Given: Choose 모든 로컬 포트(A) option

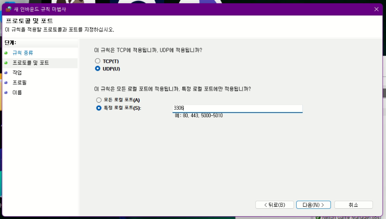Looking at the screenshot, I should tap(99, 100).
